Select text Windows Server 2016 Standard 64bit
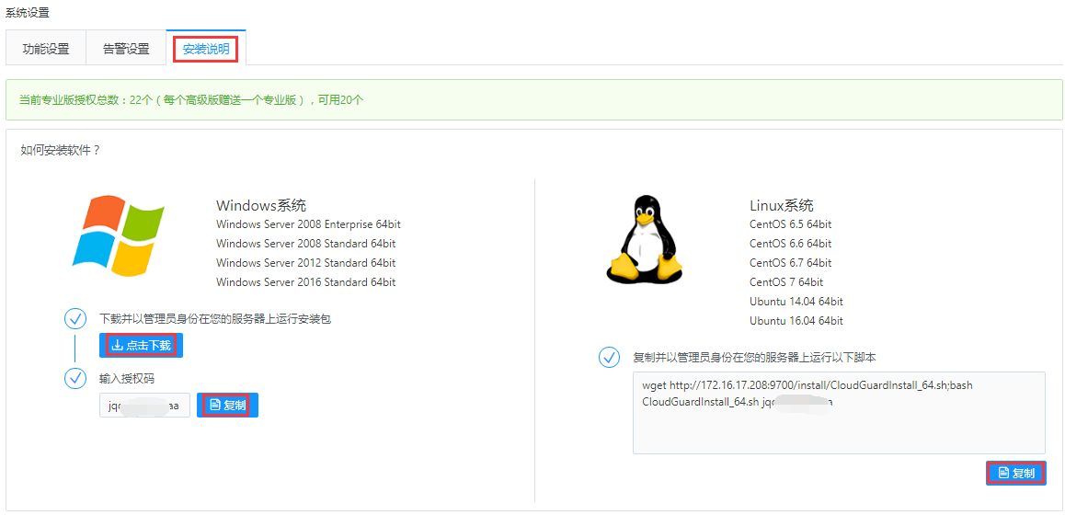 305,282
